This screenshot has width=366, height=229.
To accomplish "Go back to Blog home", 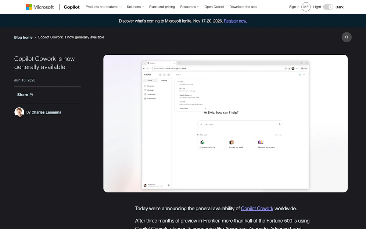I will pyautogui.click(x=23, y=37).
